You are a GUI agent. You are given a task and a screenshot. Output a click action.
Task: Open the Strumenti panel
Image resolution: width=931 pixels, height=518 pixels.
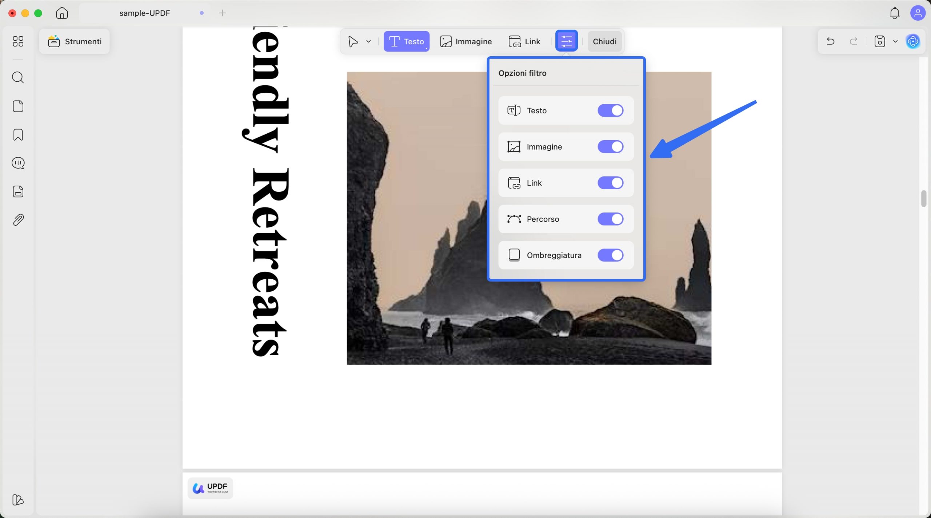tap(74, 41)
